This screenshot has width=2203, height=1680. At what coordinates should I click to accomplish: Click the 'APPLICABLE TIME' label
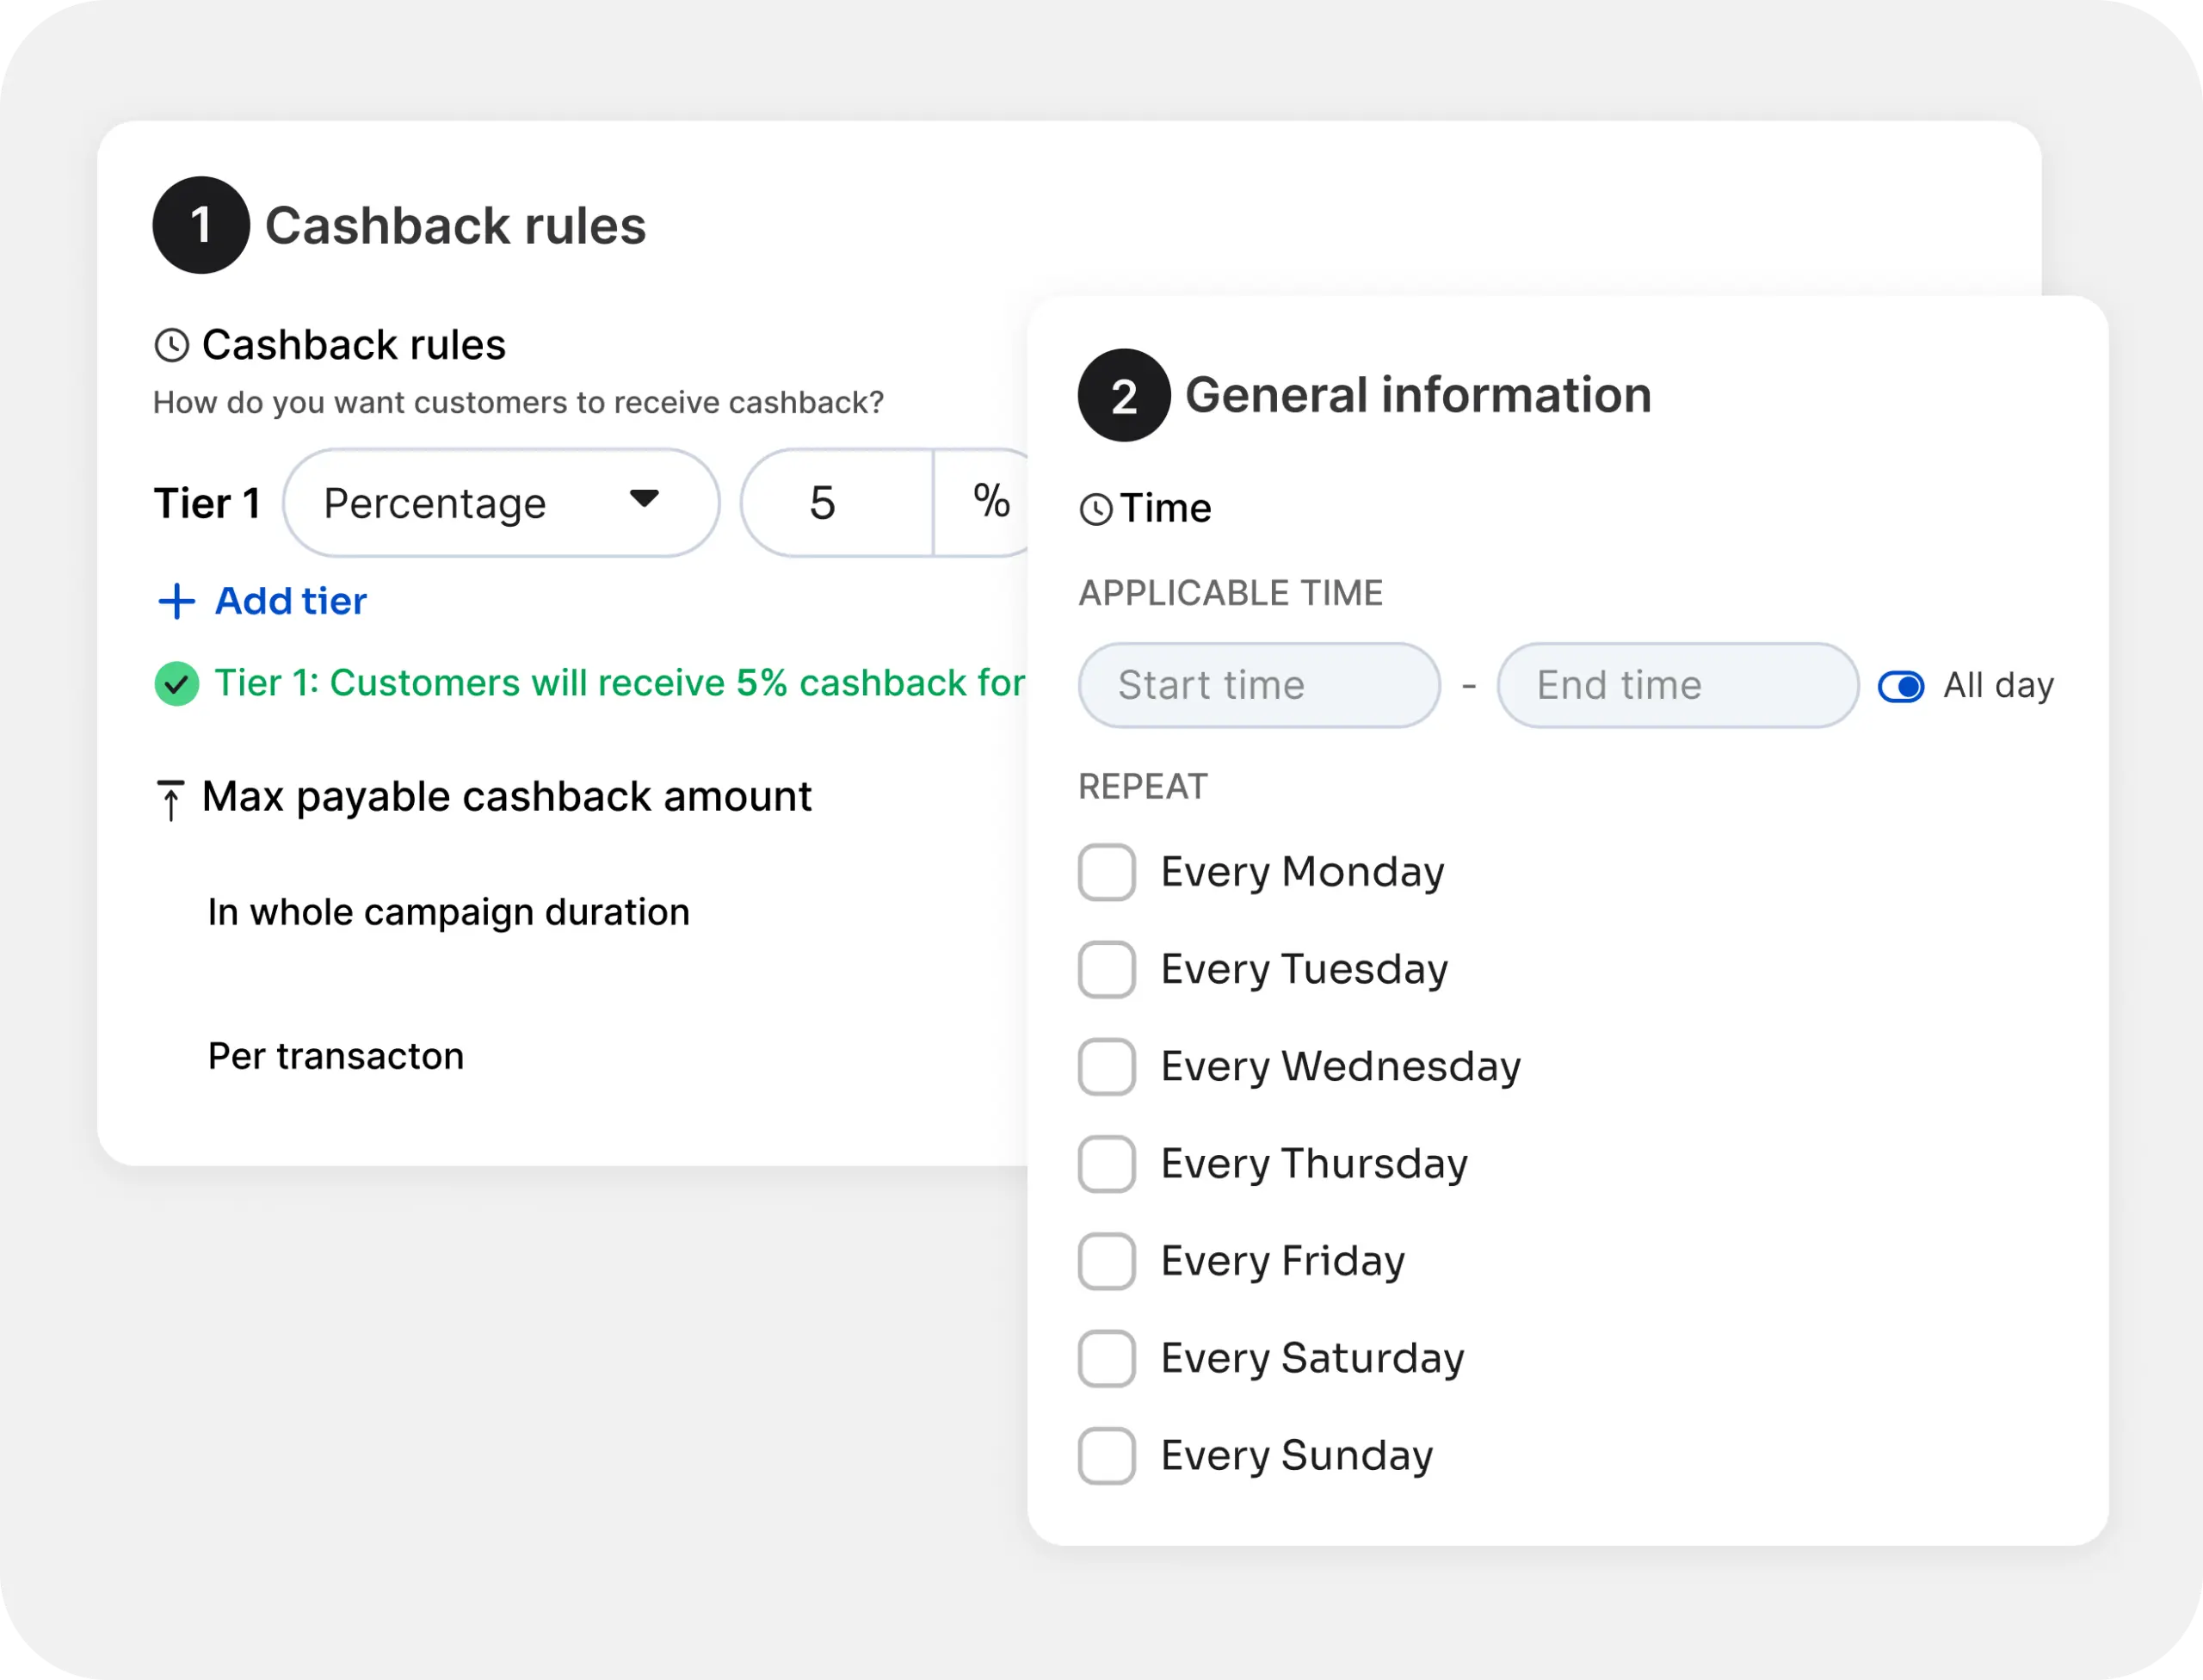tap(1231, 593)
